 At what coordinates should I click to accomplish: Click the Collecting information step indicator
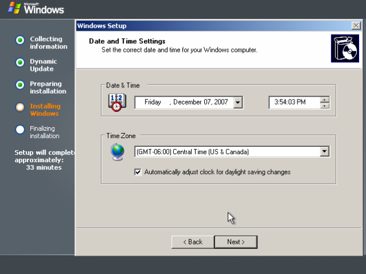point(20,40)
